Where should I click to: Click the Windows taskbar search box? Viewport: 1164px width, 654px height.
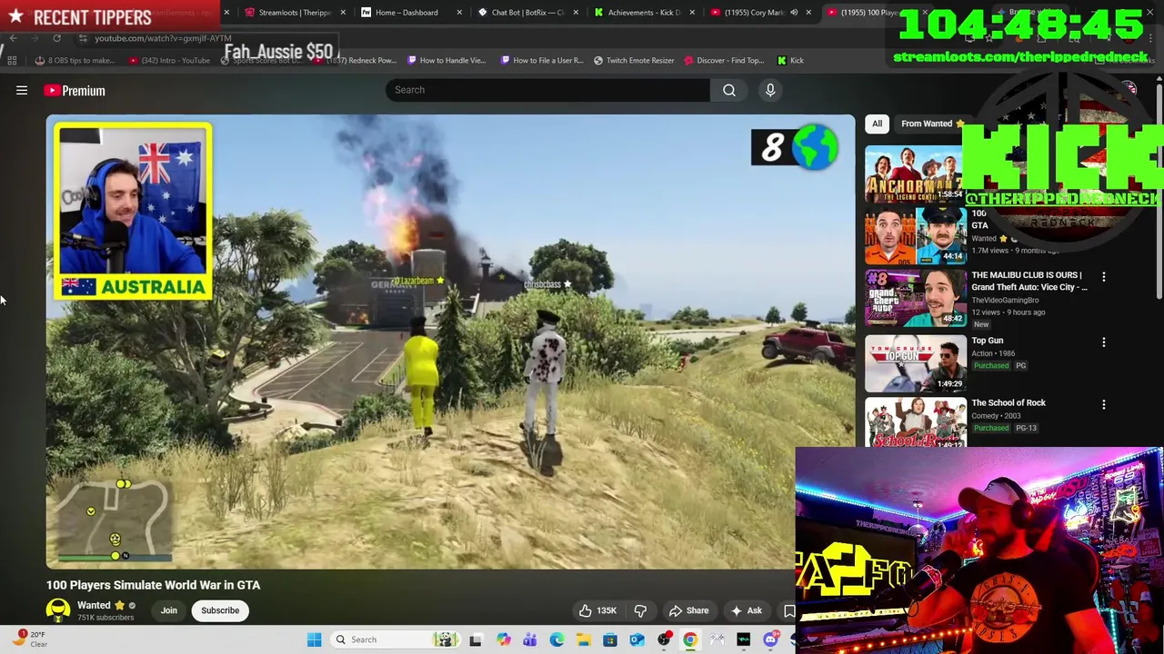pos(396,639)
